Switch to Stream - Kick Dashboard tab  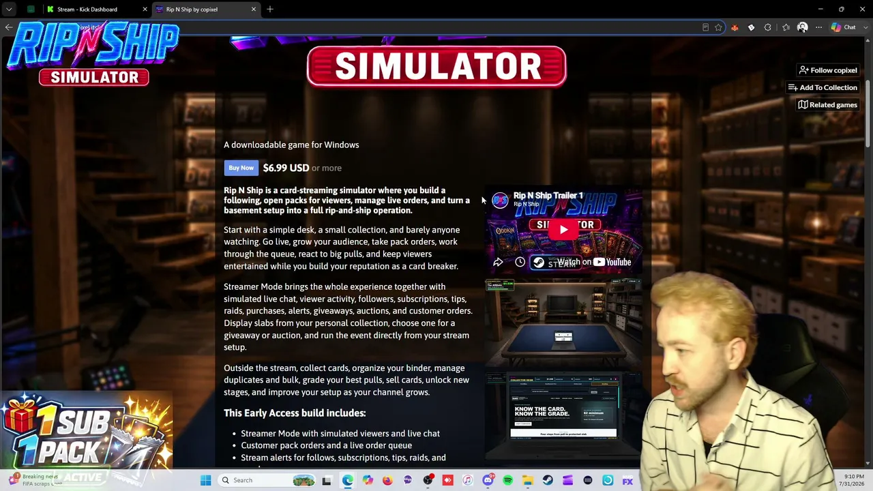pyautogui.click(x=87, y=10)
